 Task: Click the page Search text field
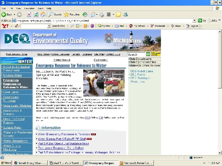coord(136,54)
